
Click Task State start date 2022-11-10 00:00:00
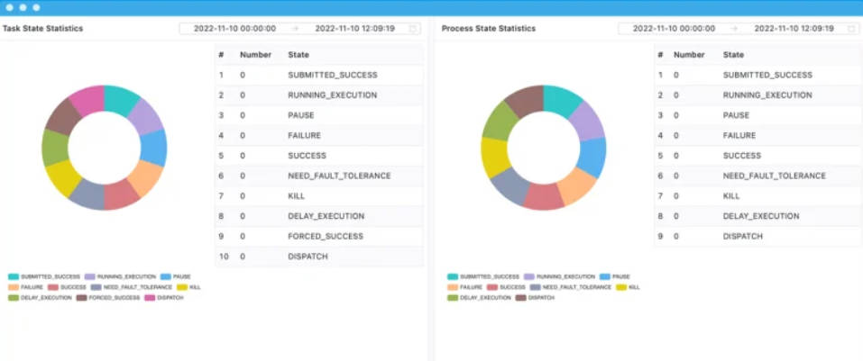click(235, 29)
